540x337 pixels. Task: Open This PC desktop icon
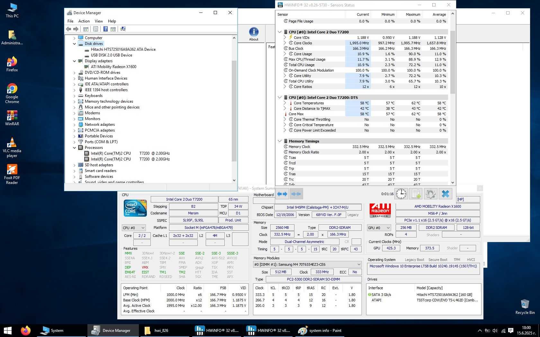click(x=12, y=10)
